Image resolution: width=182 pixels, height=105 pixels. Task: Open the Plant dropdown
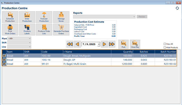coord(19,38)
